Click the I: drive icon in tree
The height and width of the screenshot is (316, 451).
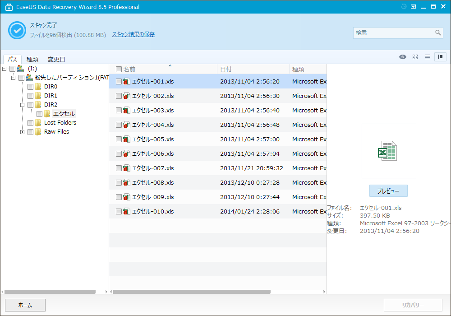[20, 69]
